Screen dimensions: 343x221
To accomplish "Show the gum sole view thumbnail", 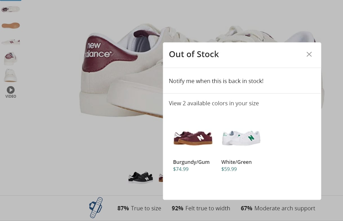I will pos(11,26).
